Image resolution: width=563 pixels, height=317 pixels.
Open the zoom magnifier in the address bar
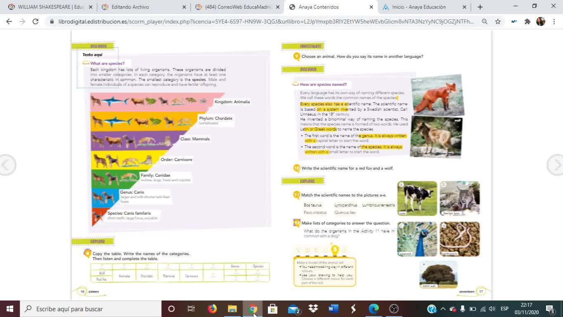pos(485,21)
